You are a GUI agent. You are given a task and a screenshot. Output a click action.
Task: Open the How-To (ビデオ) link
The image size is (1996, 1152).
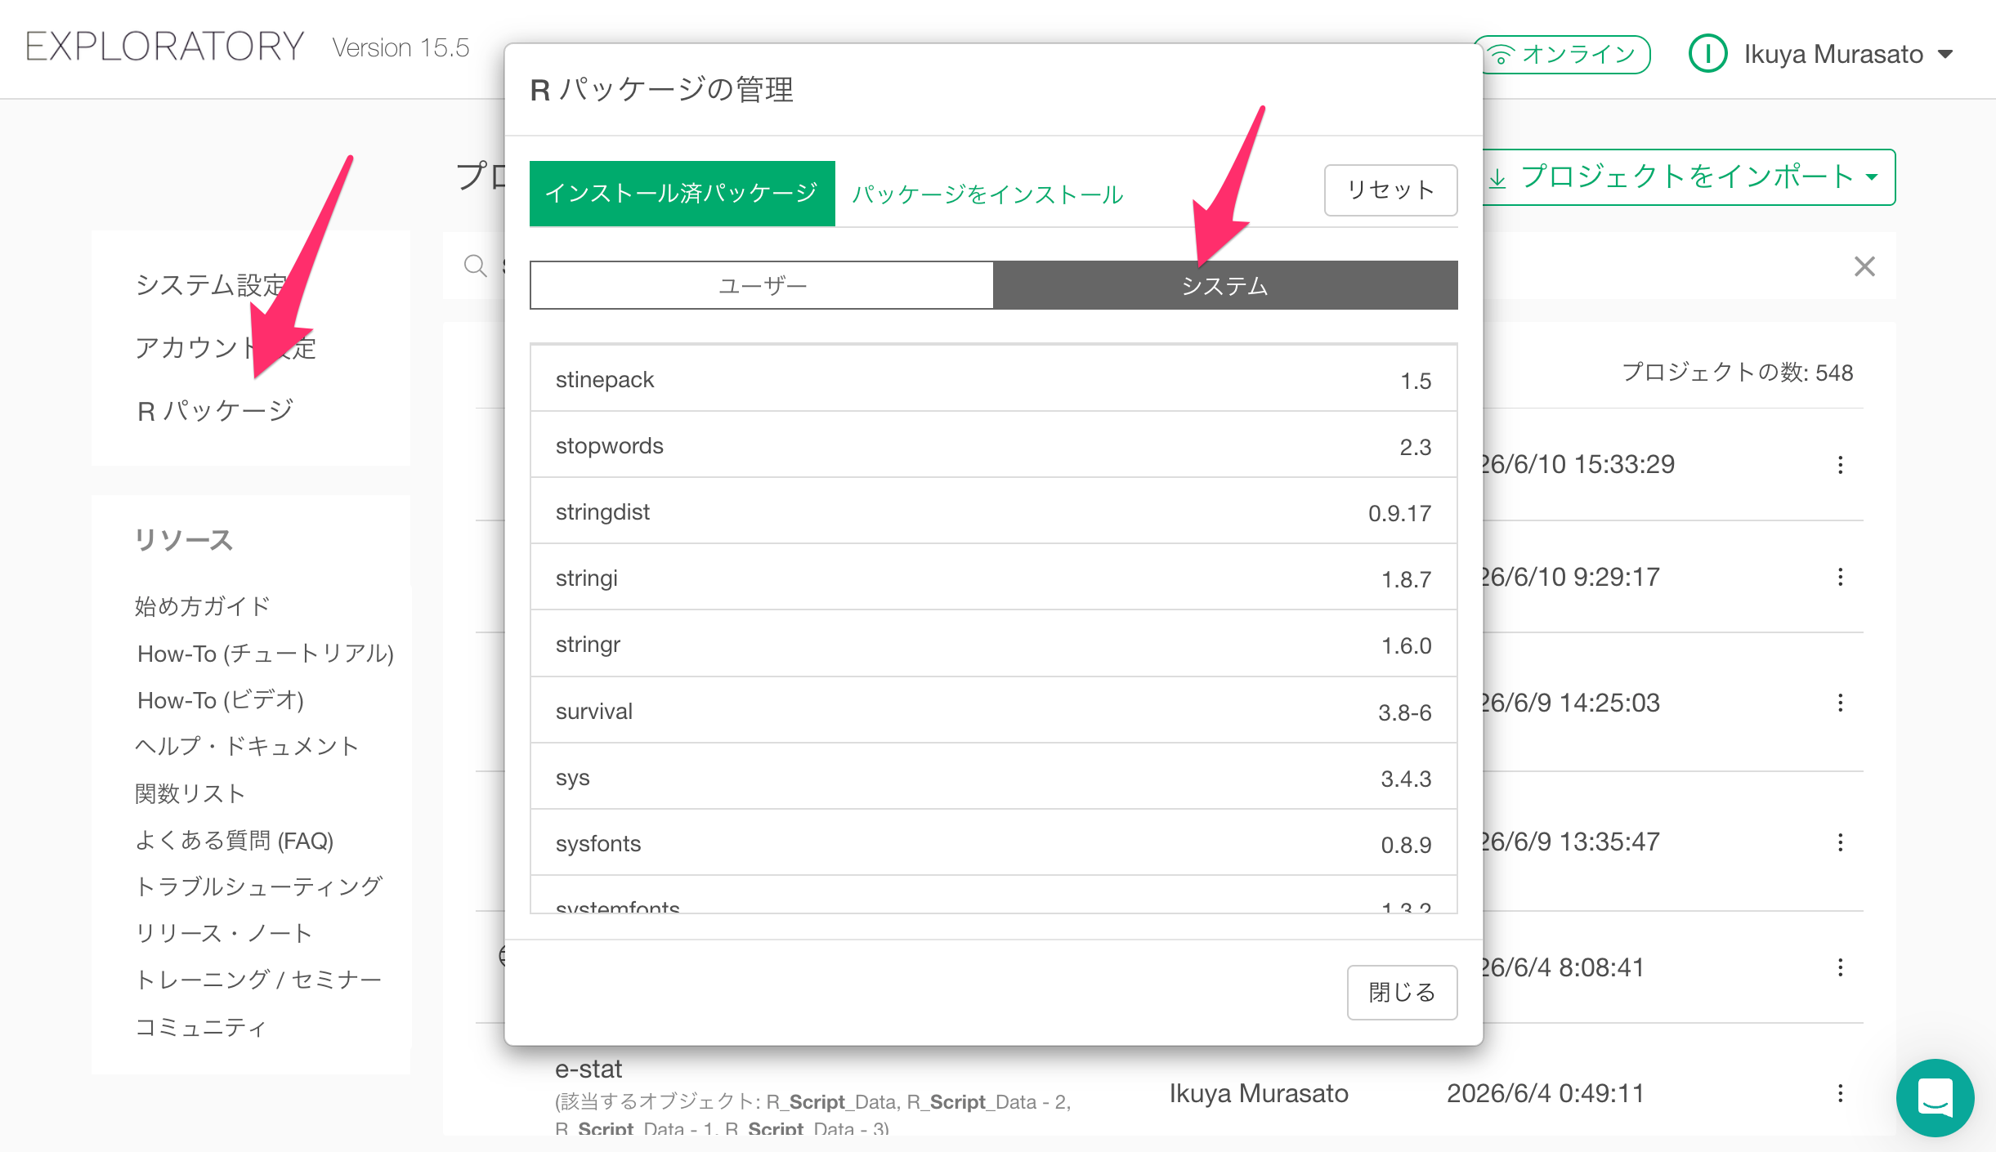[221, 700]
